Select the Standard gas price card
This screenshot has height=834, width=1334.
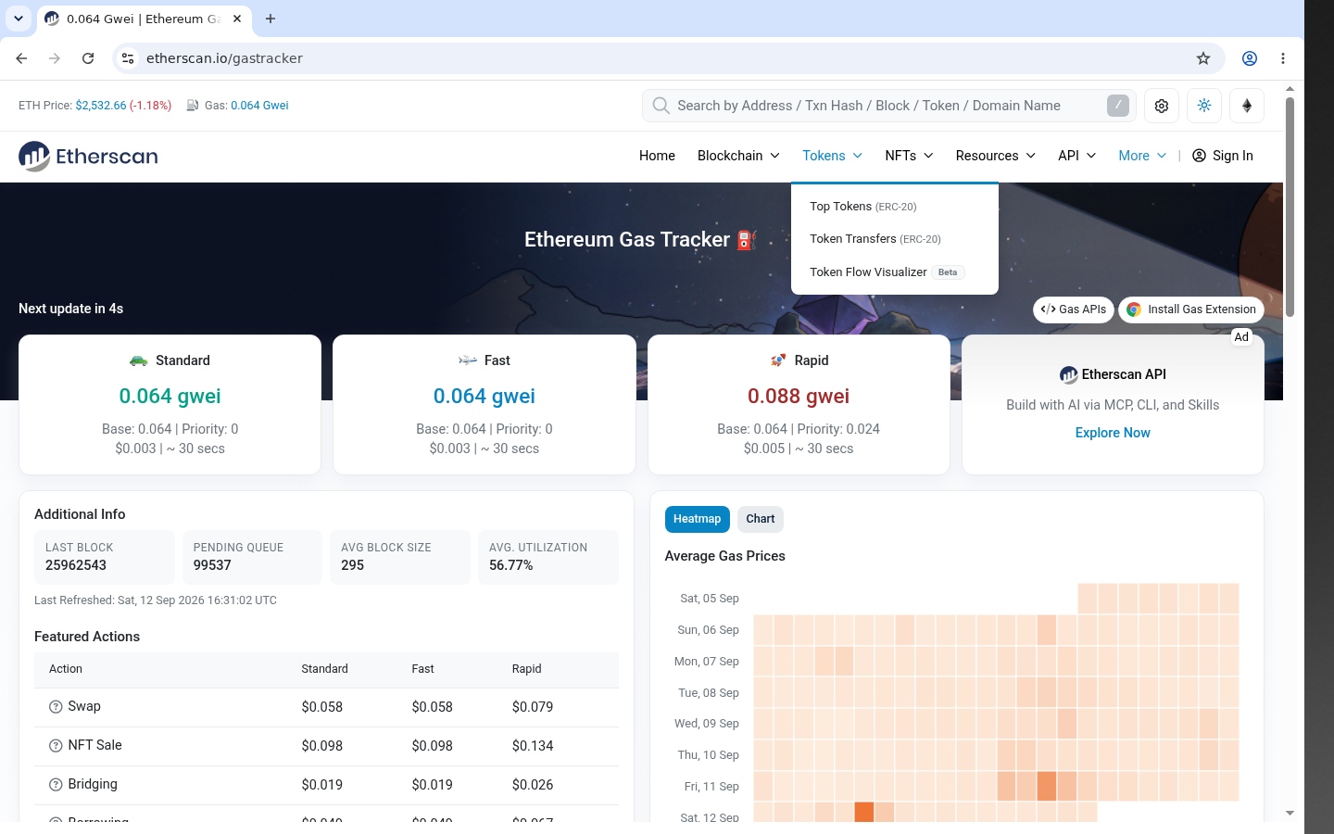[170, 405]
